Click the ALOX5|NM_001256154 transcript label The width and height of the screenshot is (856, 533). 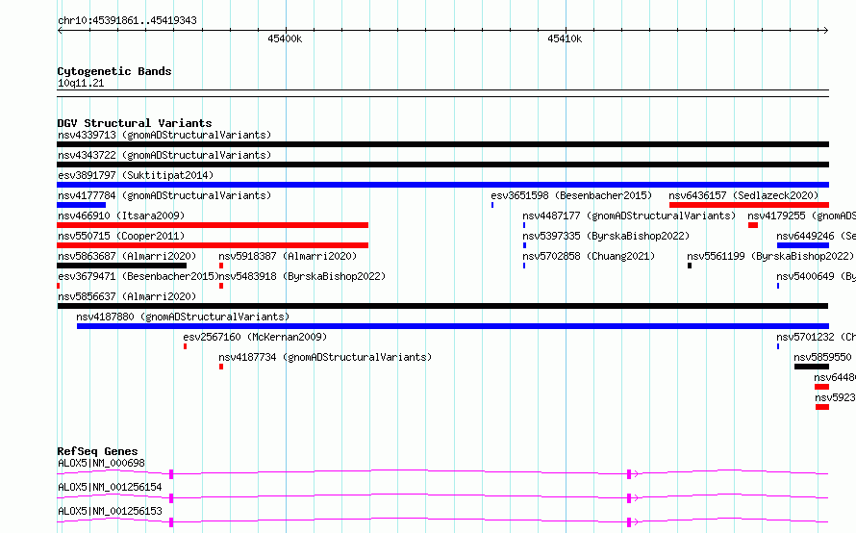(110, 487)
